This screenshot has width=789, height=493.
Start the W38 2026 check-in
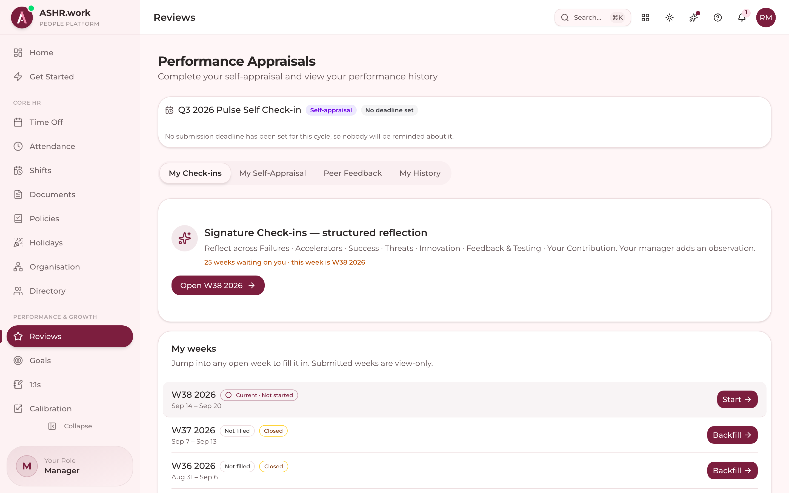click(x=737, y=399)
